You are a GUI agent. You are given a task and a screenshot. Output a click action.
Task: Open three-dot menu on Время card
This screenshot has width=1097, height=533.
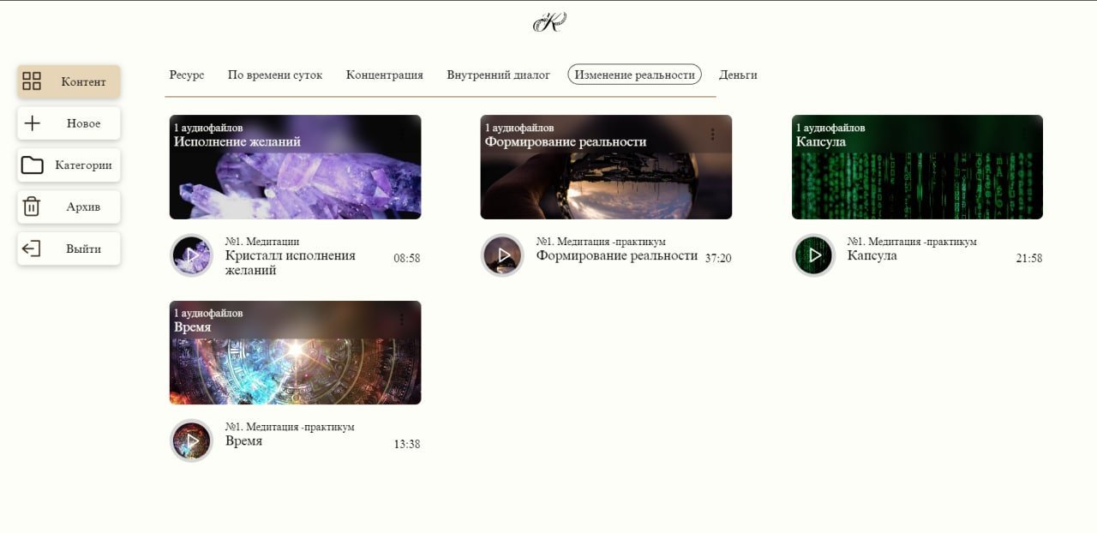pos(401,320)
